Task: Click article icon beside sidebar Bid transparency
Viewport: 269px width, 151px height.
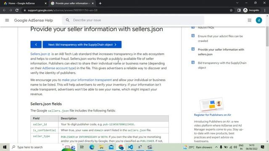Action: (193, 62)
